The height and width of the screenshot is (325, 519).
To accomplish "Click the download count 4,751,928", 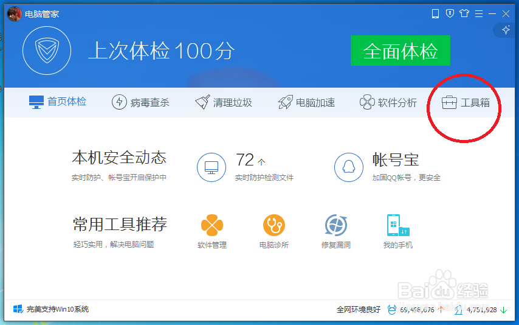I will tap(481, 310).
